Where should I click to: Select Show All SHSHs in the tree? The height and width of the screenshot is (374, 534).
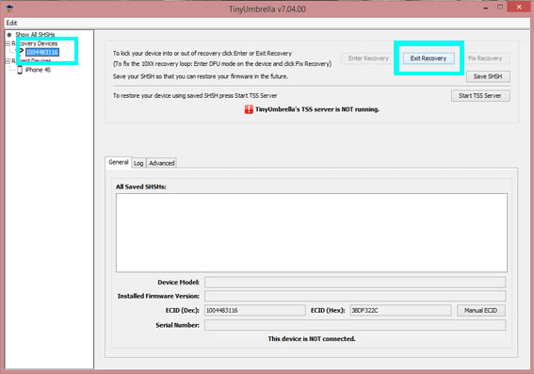(x=35, y=35)
